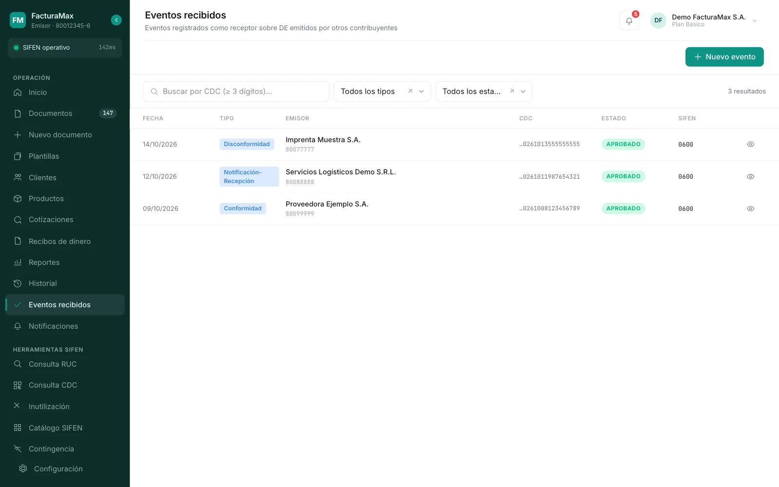Image resolution: width=779 pixels, height=487 pixels.
Task: Click the ESTADO column header
Action: [613, 118]
